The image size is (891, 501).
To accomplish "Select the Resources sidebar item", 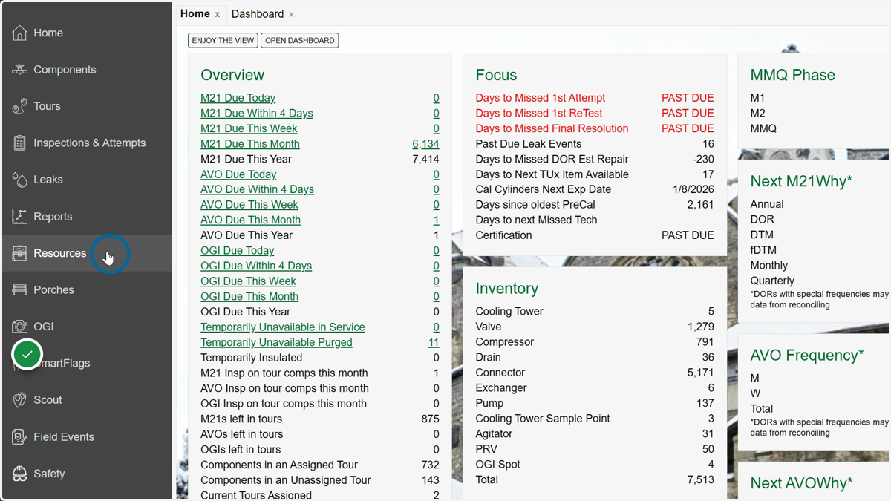I will (x=87, y=253).
